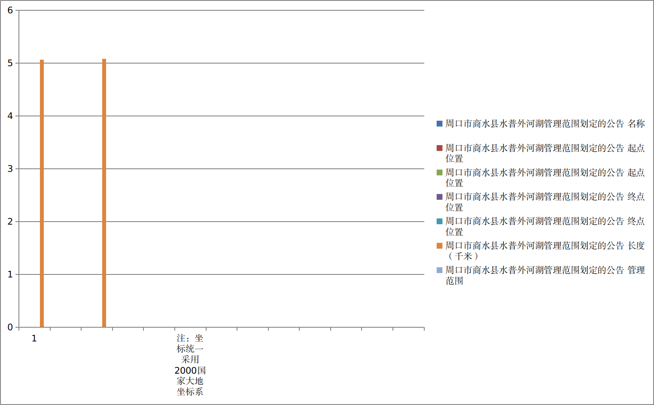Screen dimensions: 654x405
Task: Click the legend text ending in 名称
Action: point(544,124)
